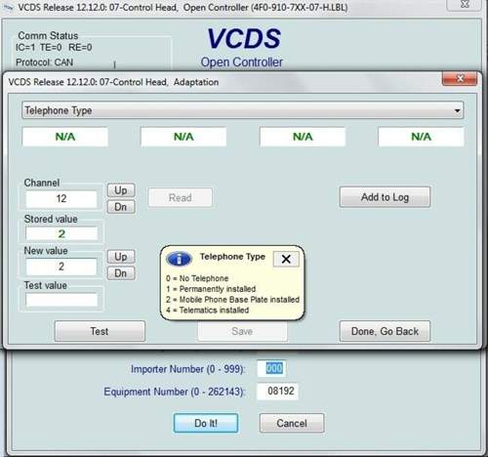Click the Stored value field
The height and width of the screenshot is (457, 488).
(x=61, y=233)
